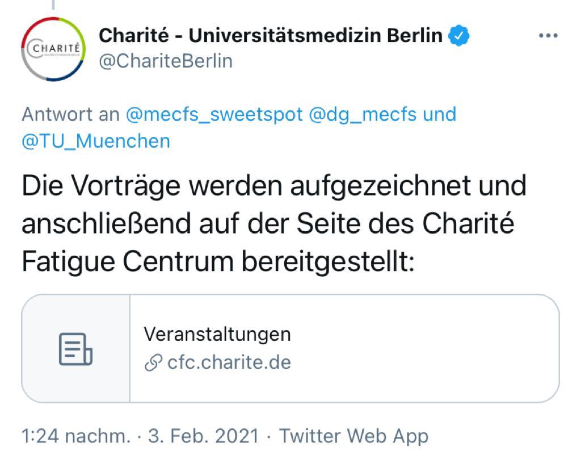Image resolution: width=581 pixels, height=463 pixels.
Task: Click the 1:24 nachm. timestamp
Action: tap(76, 436)
